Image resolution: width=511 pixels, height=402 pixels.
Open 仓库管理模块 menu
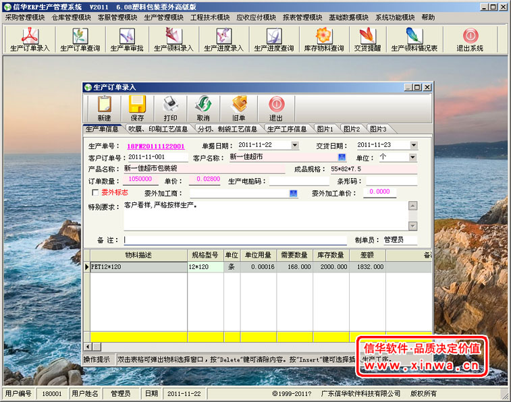click(72, 18)
